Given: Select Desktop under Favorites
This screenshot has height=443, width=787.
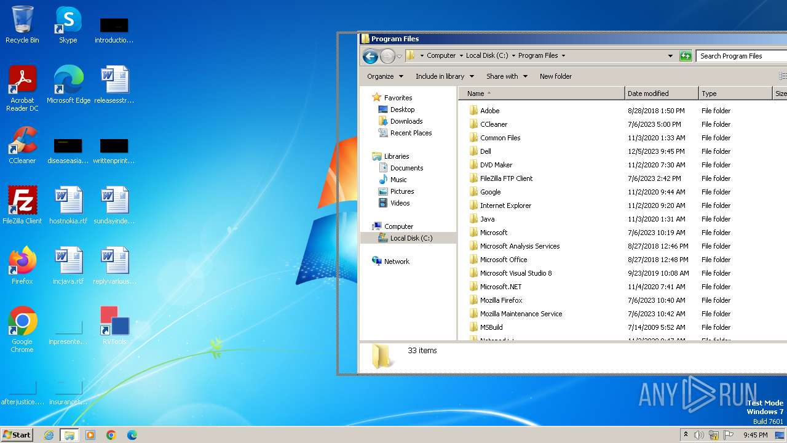Looking at the screenshot, I should tap(402, 110).
